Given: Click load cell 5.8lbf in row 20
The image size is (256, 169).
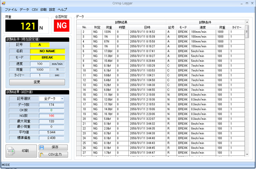Looking at the screenshot, I should click(x=109, y=119).
